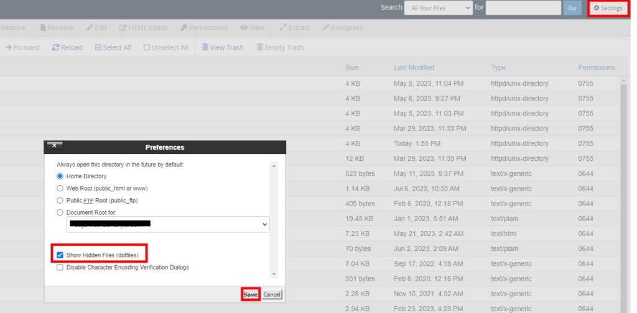Click the '523 bytes' size cell
637x313 pixels.
tap(360, 173)
